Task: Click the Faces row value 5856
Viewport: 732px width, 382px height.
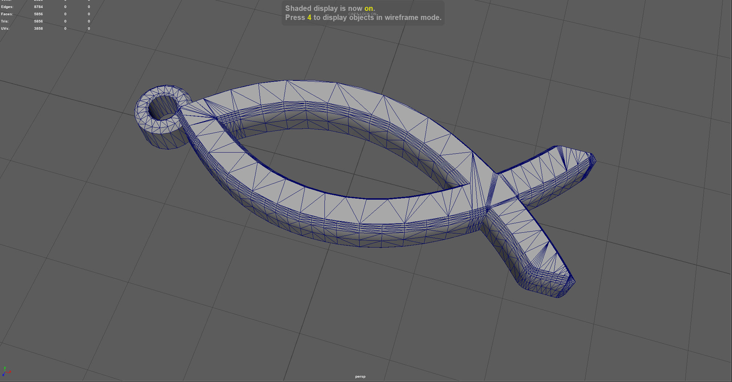Action: [x=38, y=14]
